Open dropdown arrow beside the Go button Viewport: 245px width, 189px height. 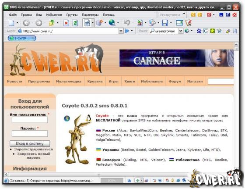coord(132,31)
